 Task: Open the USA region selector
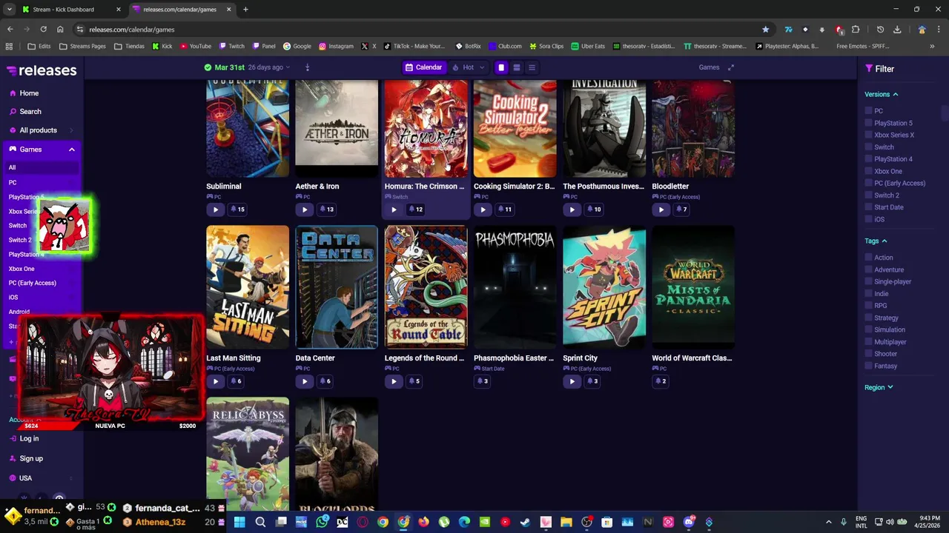click(42, 478)
